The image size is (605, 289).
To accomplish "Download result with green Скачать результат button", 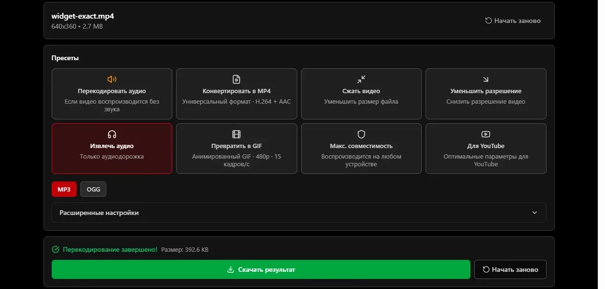I will 261,269.
